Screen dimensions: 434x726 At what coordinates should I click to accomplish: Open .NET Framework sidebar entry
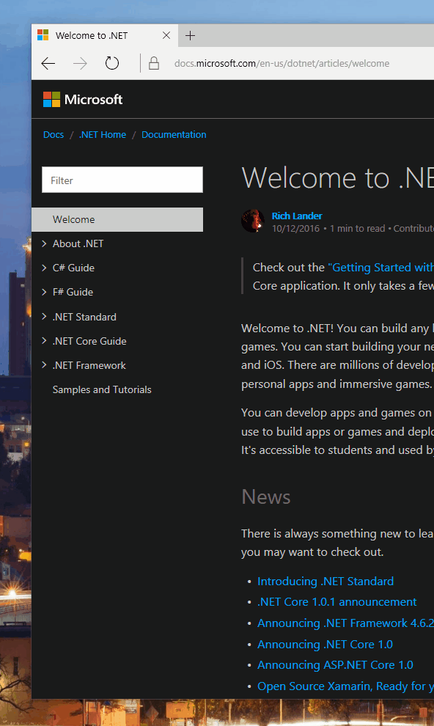coord(89,365)
